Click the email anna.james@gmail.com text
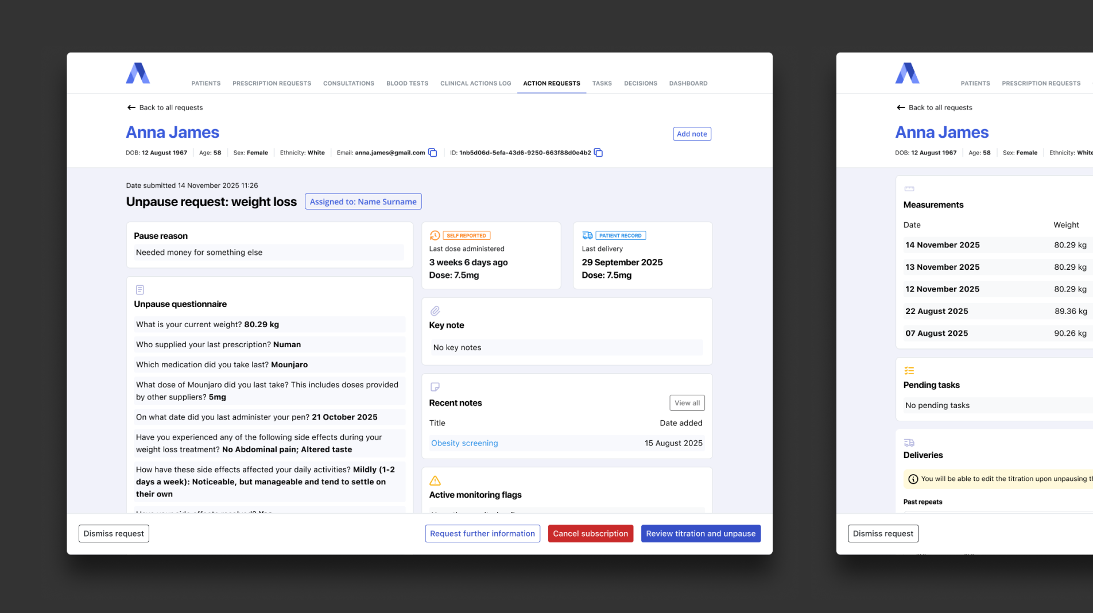 (x=390, y=153)
